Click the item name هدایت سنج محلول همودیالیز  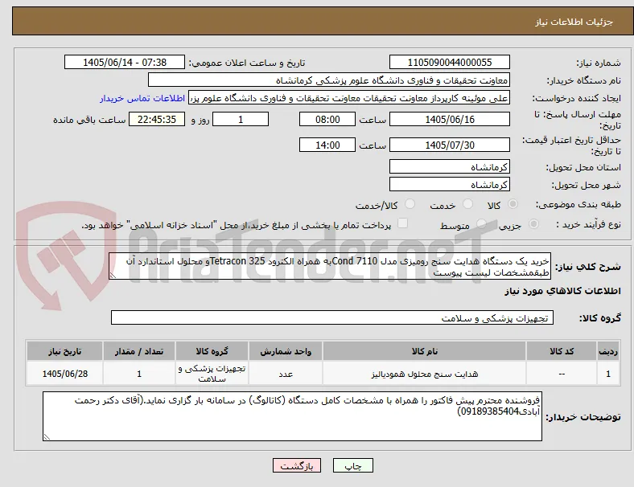pyautogui.click(x=425, y=374)
